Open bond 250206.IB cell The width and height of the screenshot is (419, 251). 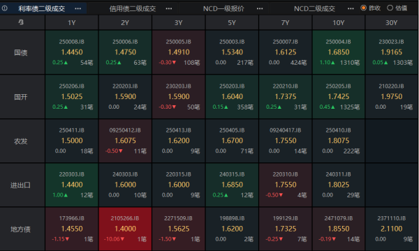[x=72, y=96]
